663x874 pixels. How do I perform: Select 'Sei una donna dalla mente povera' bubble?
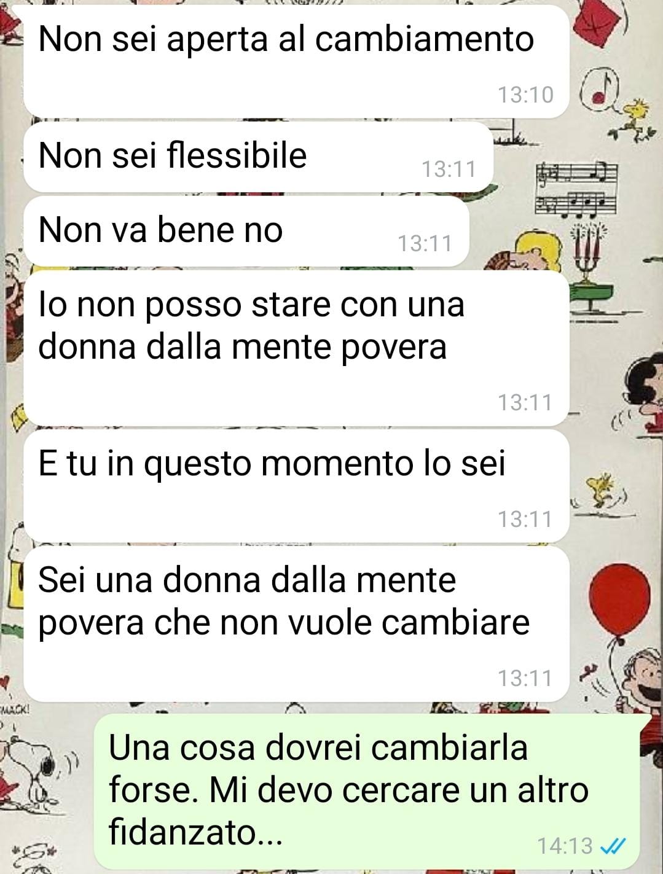(x=296, y=624)
